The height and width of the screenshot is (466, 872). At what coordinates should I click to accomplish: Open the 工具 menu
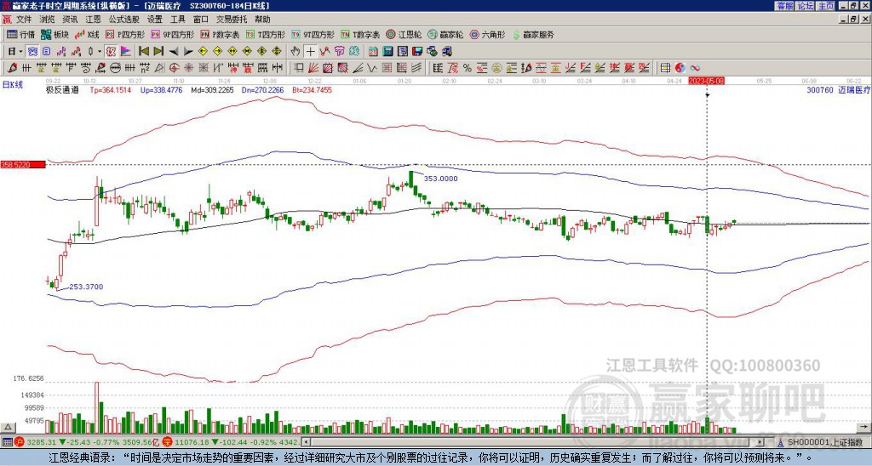178,20
